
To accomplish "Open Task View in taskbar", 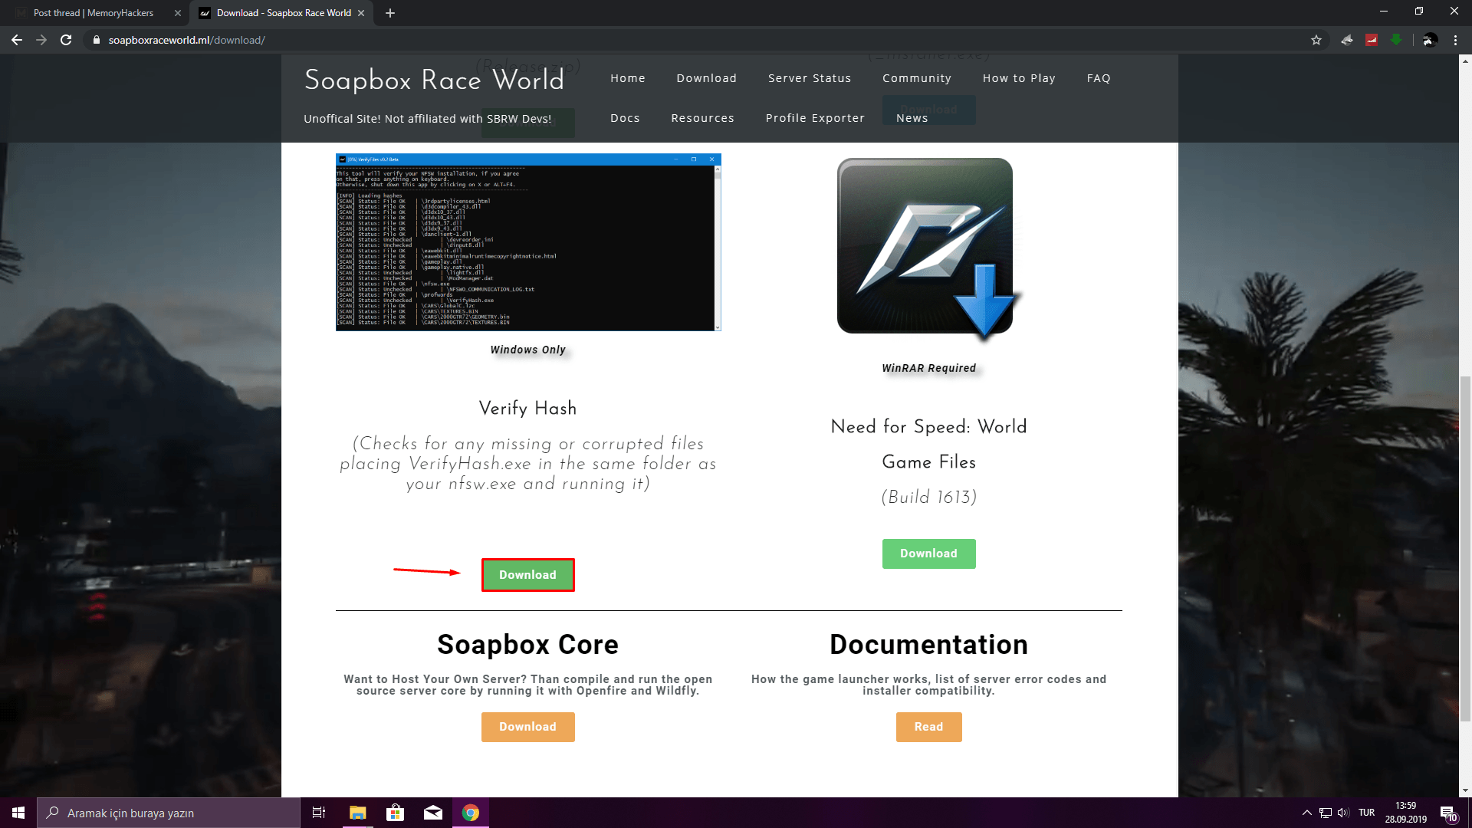I will click(319, 813).
